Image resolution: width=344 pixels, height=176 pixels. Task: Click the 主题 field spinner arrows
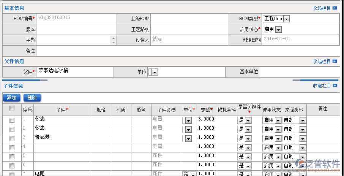click(x=114, y=40)
